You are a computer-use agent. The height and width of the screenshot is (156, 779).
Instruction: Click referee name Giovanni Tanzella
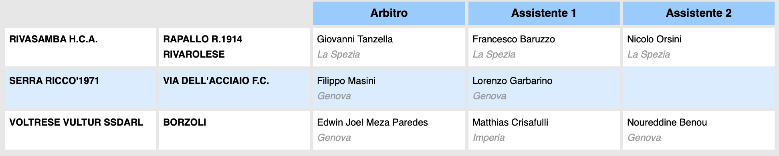[x=355, y=39]
